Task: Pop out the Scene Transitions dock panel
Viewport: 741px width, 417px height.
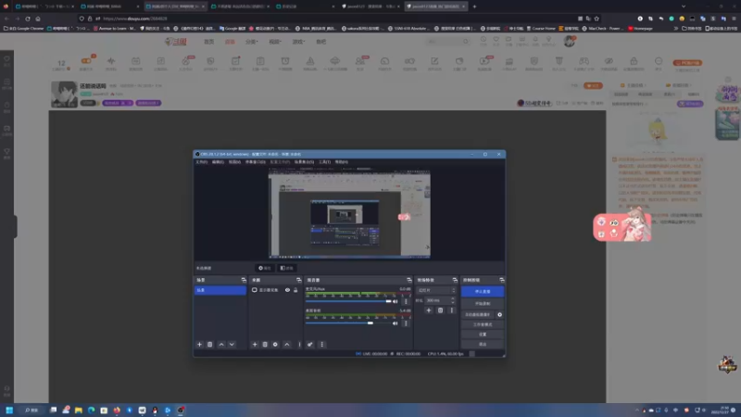Action: (455, 280)
